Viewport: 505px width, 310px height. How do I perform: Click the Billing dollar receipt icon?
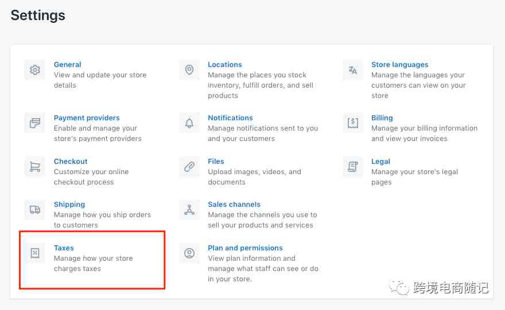coord(353,123)
